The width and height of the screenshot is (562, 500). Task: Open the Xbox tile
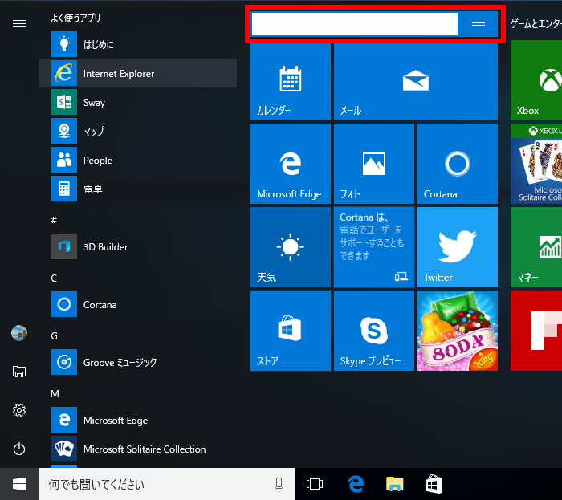[x=536, y=80]
